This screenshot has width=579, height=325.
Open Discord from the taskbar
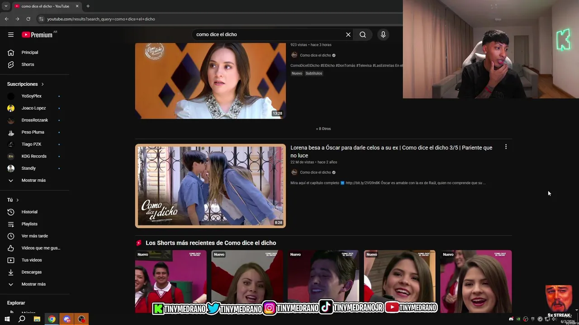(x=67, y=319)
